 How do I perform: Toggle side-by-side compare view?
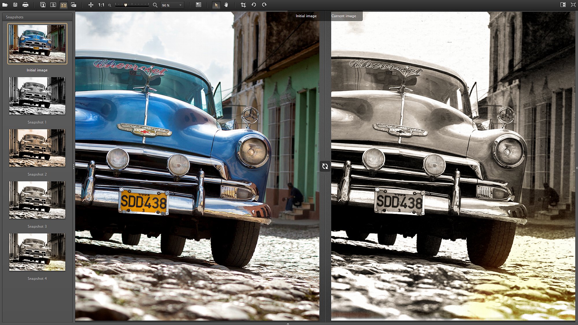[x=64, y=5]
